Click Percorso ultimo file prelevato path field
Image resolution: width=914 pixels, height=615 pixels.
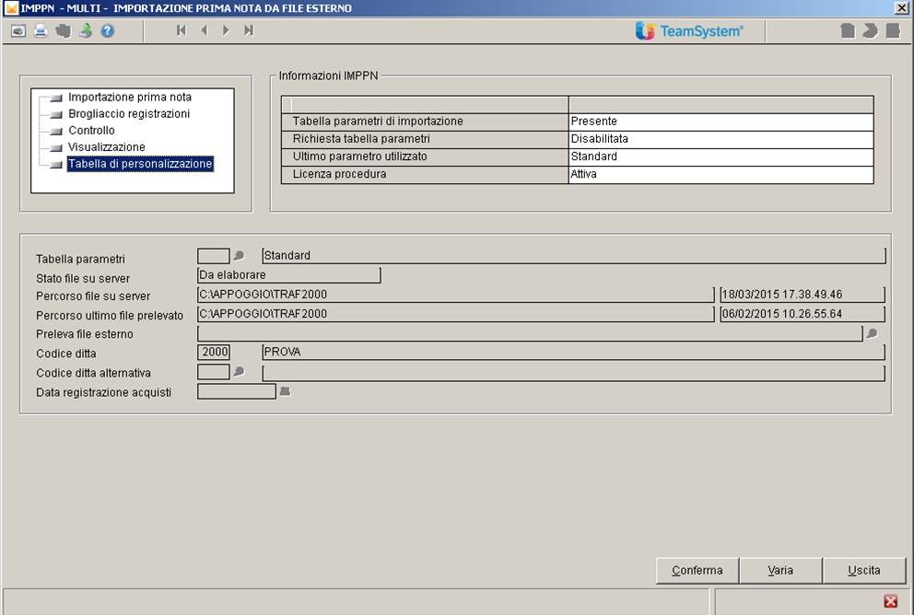[456, 314]
